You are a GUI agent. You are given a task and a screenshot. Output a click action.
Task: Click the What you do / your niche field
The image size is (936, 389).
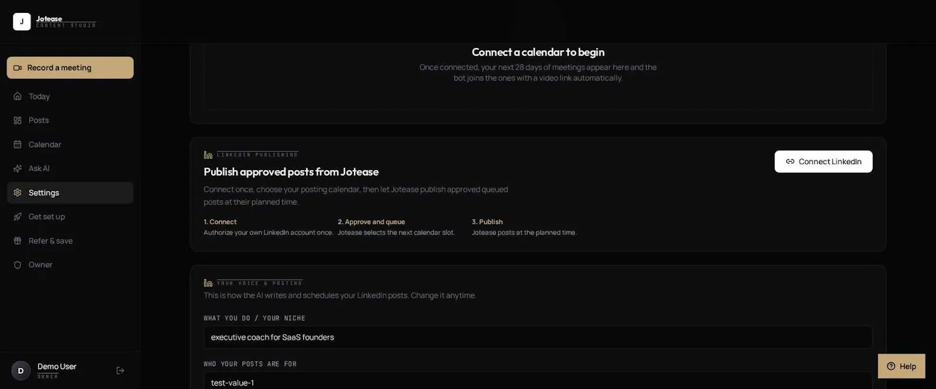coord(538,337)
